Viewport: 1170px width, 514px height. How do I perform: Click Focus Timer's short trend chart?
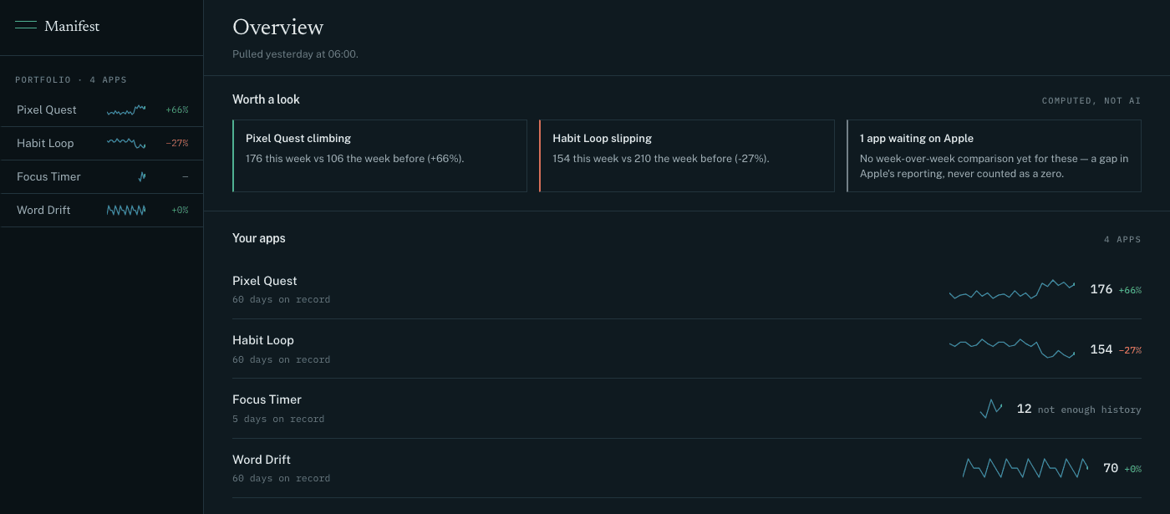(991, 409)
